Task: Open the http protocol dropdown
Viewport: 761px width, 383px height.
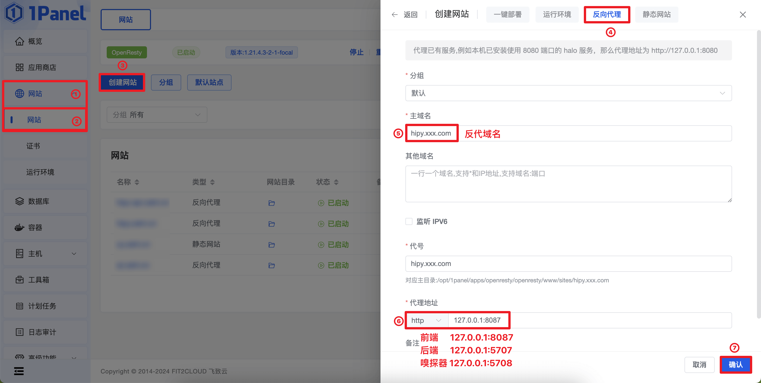Action: [x=426, y=320]
